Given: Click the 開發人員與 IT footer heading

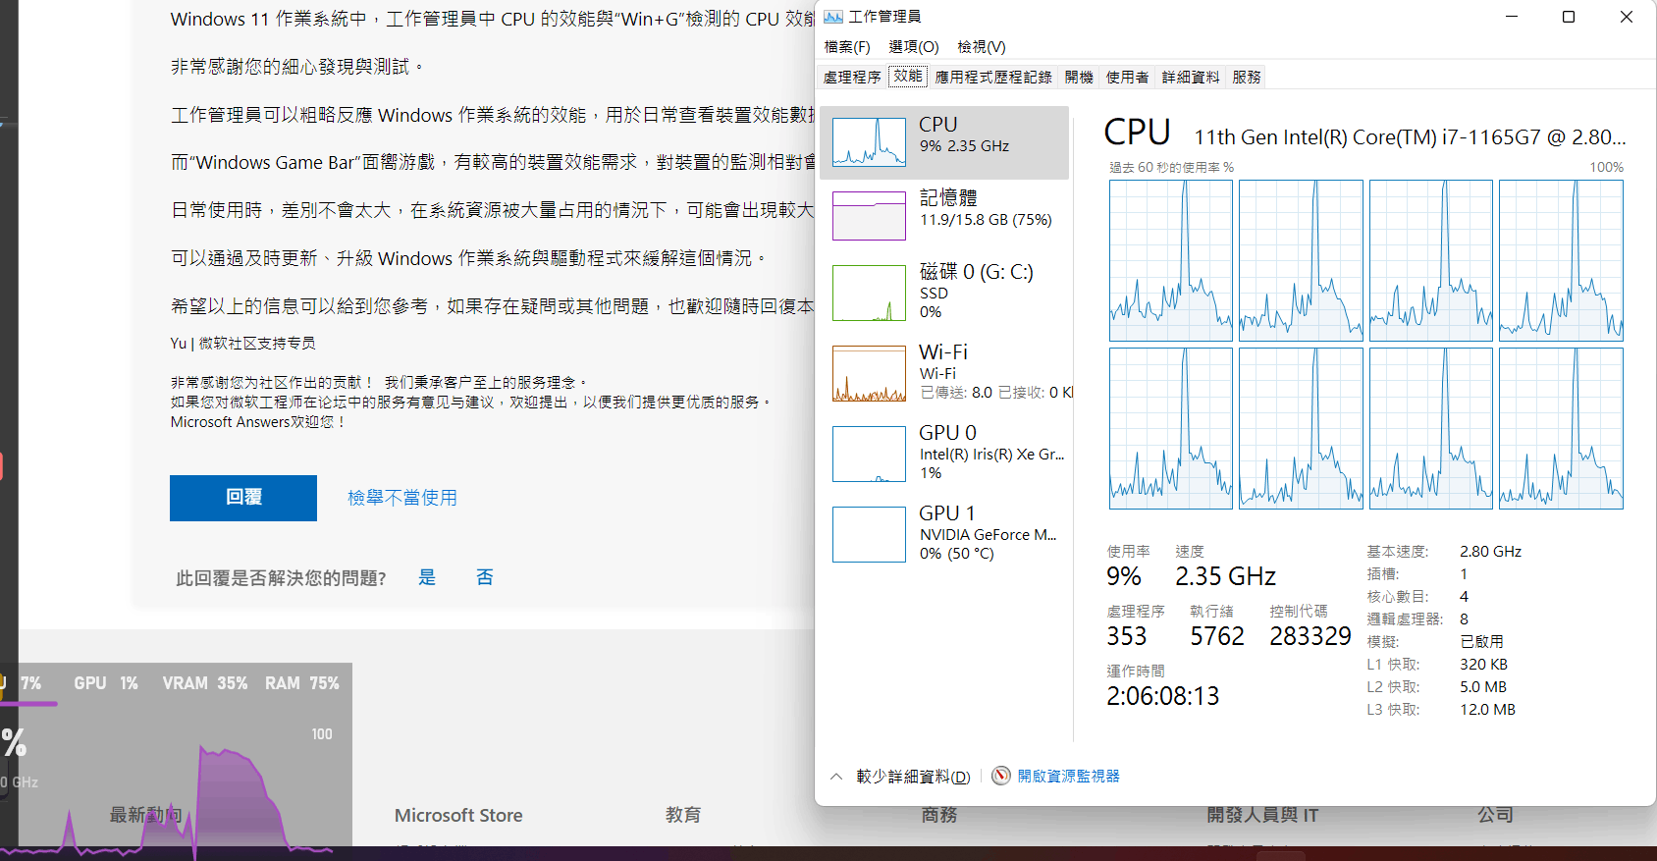Looking at the screenshot, I should tap(1262, 815).
